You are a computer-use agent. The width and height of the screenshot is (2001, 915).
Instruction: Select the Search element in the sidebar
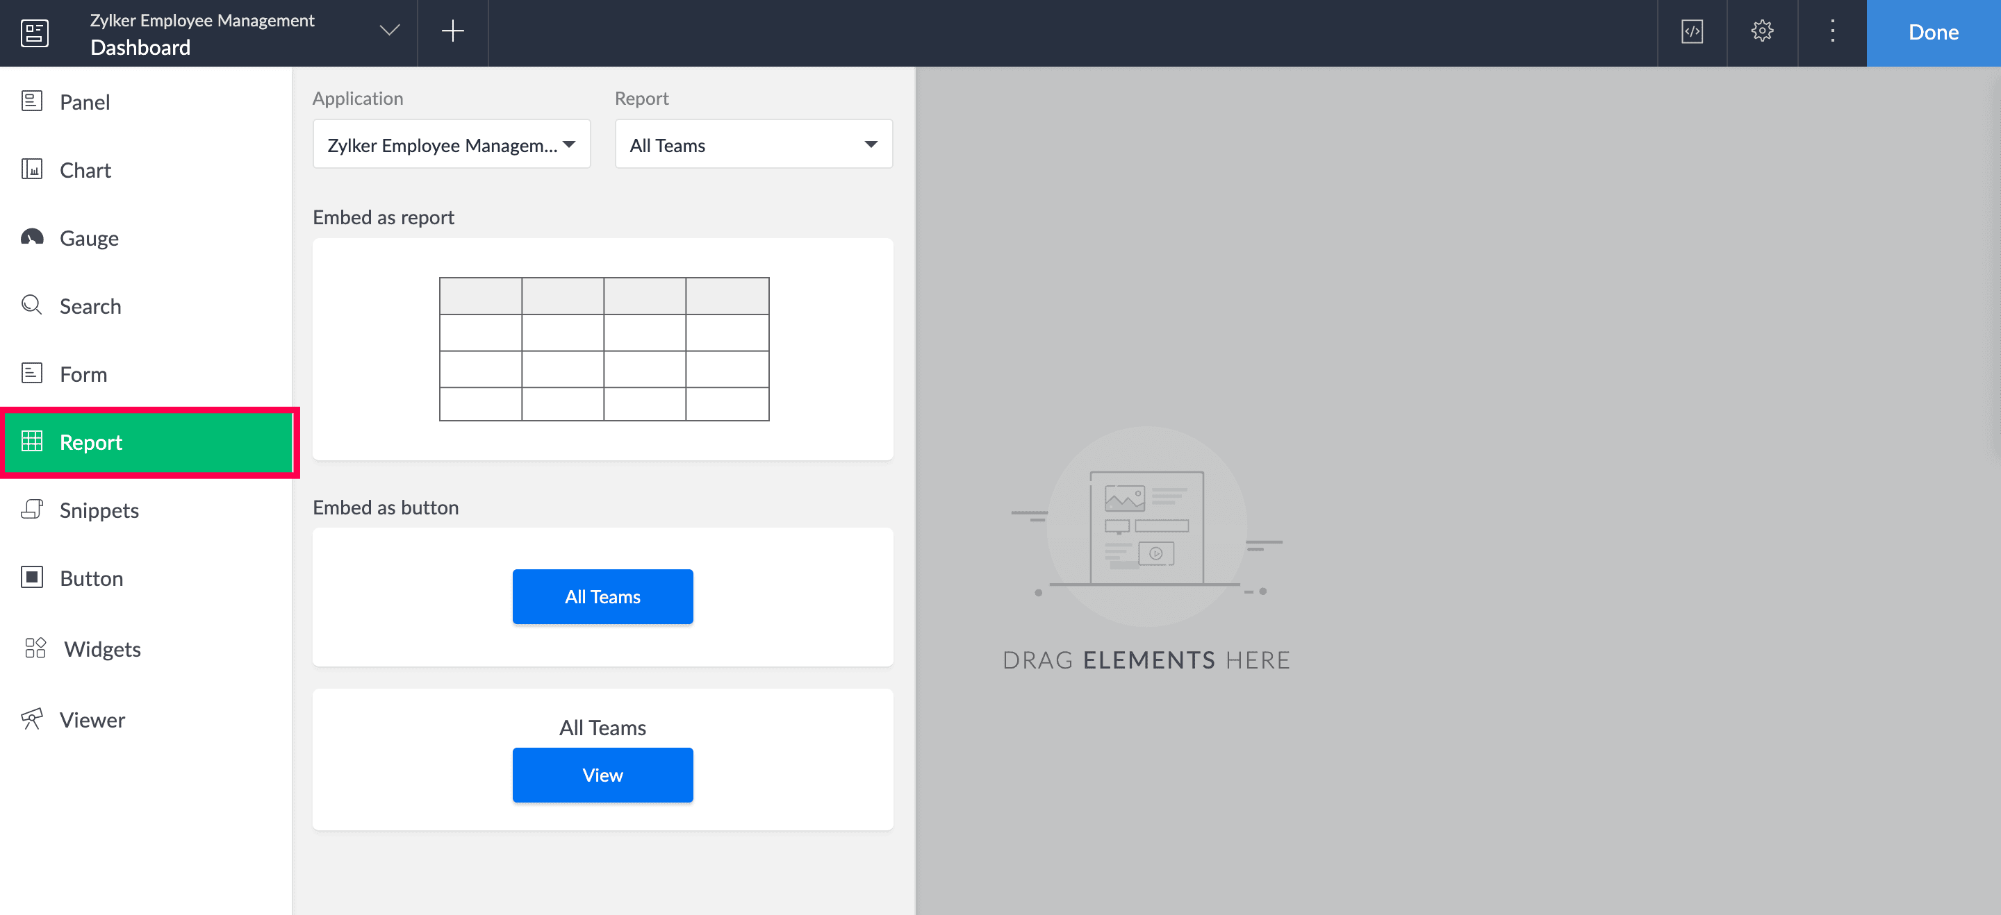click(90, 305)
